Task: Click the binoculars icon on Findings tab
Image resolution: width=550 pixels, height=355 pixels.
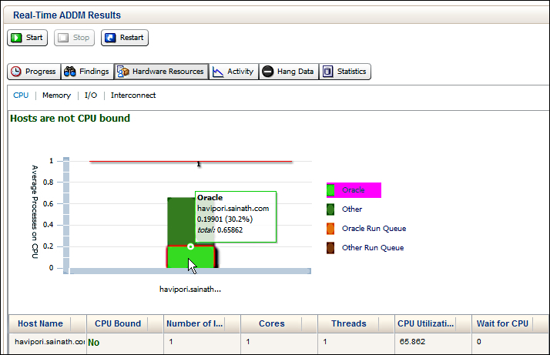Action: [x=70, y=72]
